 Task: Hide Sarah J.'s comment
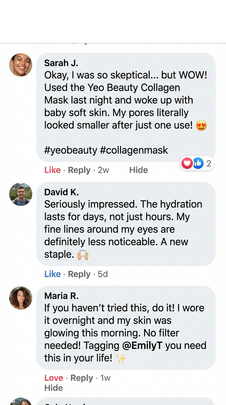click(x=139, y=170)
